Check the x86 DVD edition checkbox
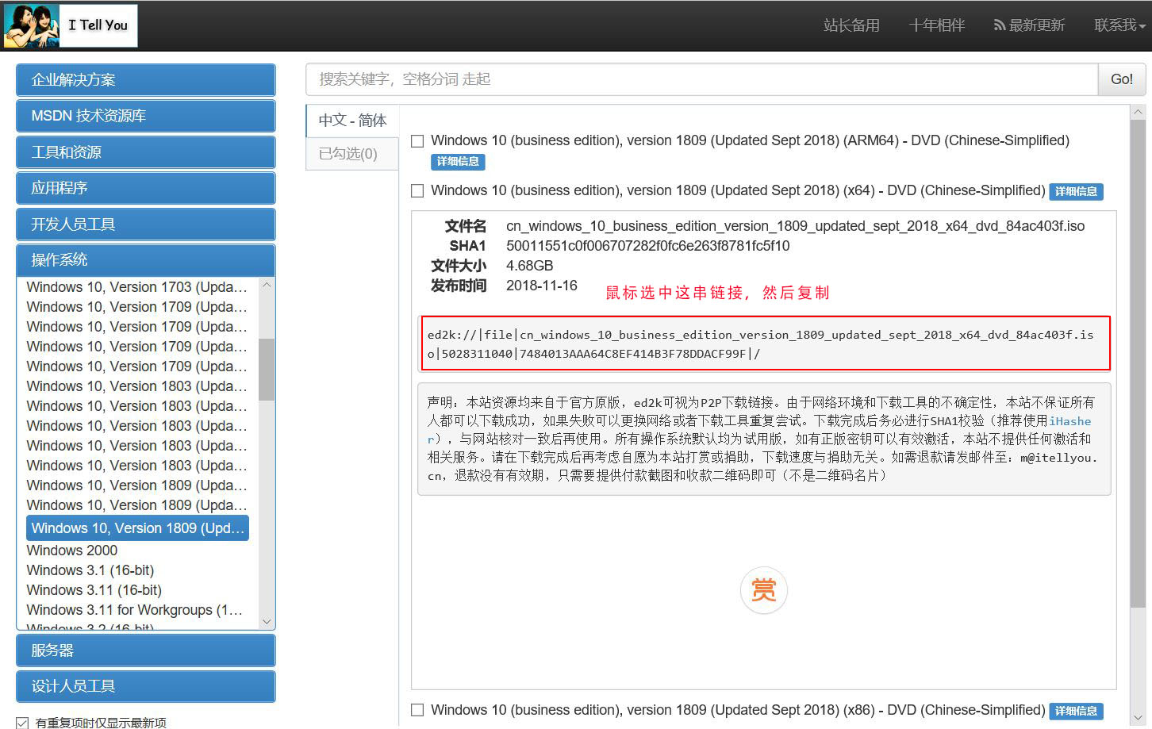The width and height of the screenshot is (1152, 729). point(417,710)
